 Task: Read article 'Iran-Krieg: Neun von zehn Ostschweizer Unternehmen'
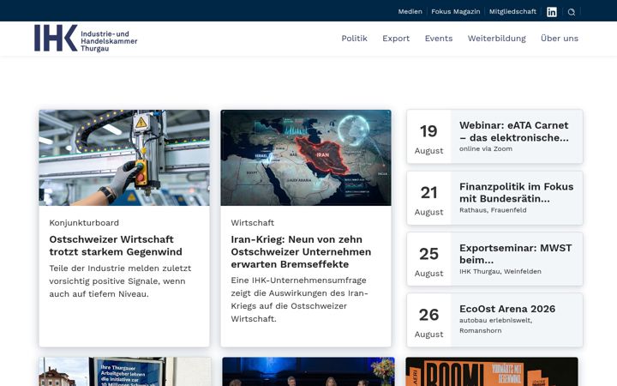(x=301, y=251)
